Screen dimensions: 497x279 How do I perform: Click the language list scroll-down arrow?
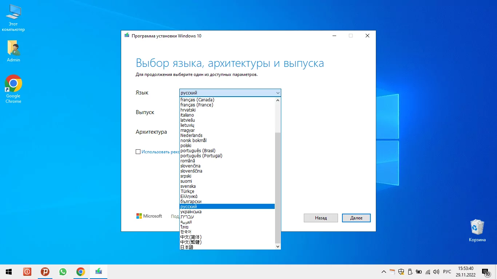278,247
